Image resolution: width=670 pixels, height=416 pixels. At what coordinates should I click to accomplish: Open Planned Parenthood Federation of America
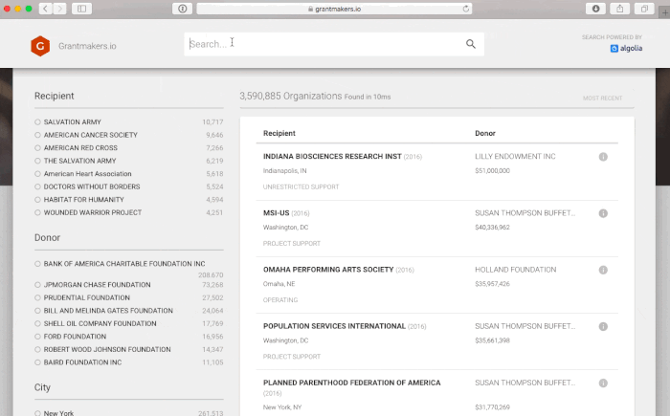click(351, 383)
